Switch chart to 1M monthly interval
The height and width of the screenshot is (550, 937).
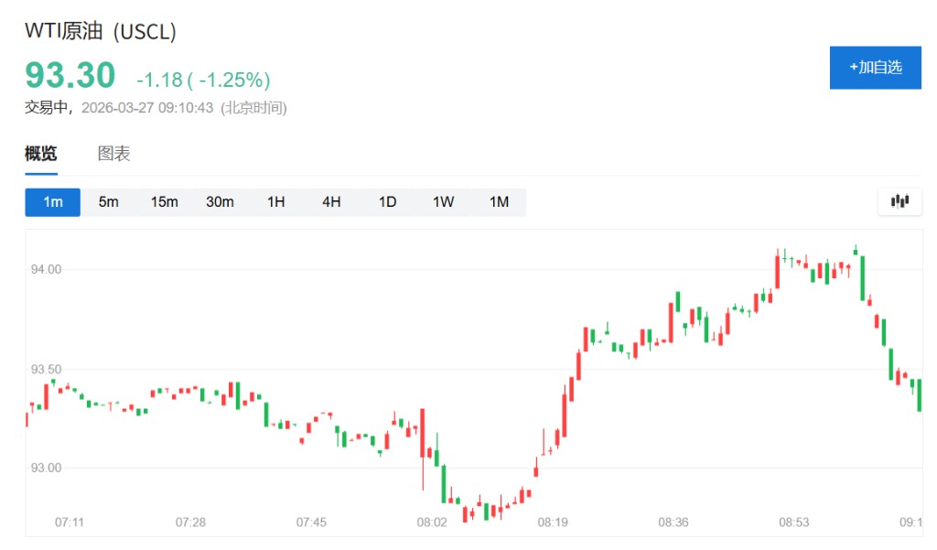click(499, 202)
